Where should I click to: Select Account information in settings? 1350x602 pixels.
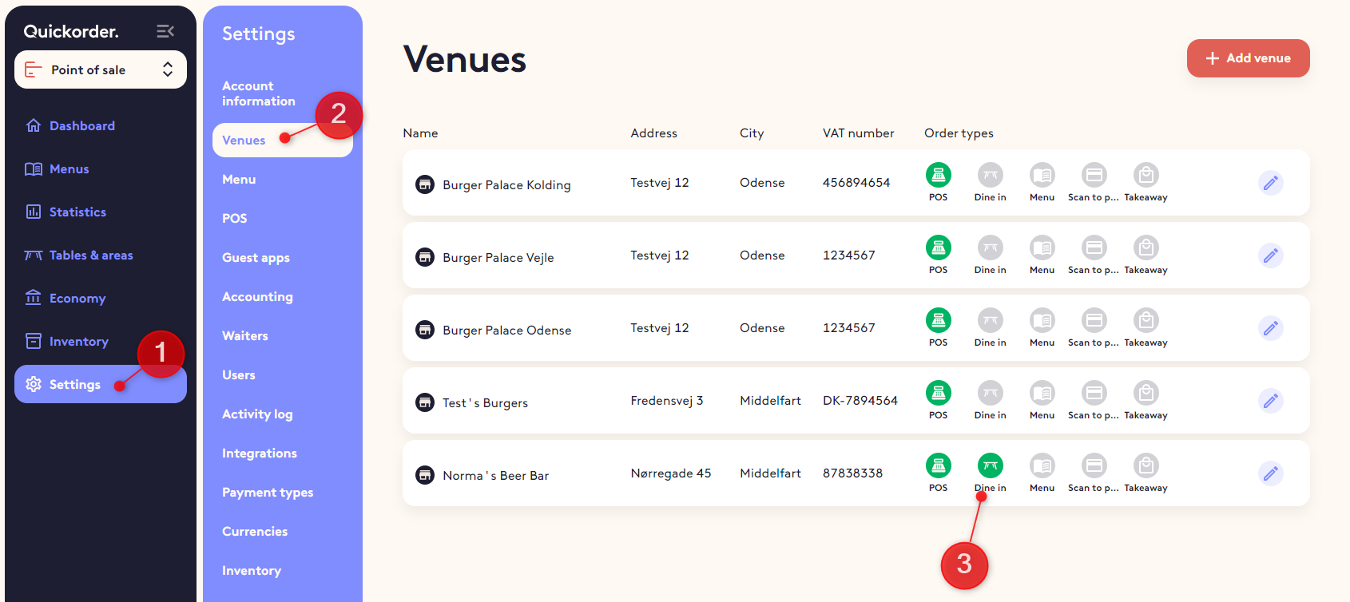258,93
